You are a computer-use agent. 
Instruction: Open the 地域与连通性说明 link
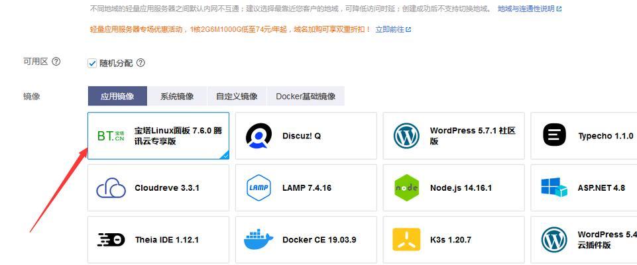pyautogui.click(x=526, y=9)
